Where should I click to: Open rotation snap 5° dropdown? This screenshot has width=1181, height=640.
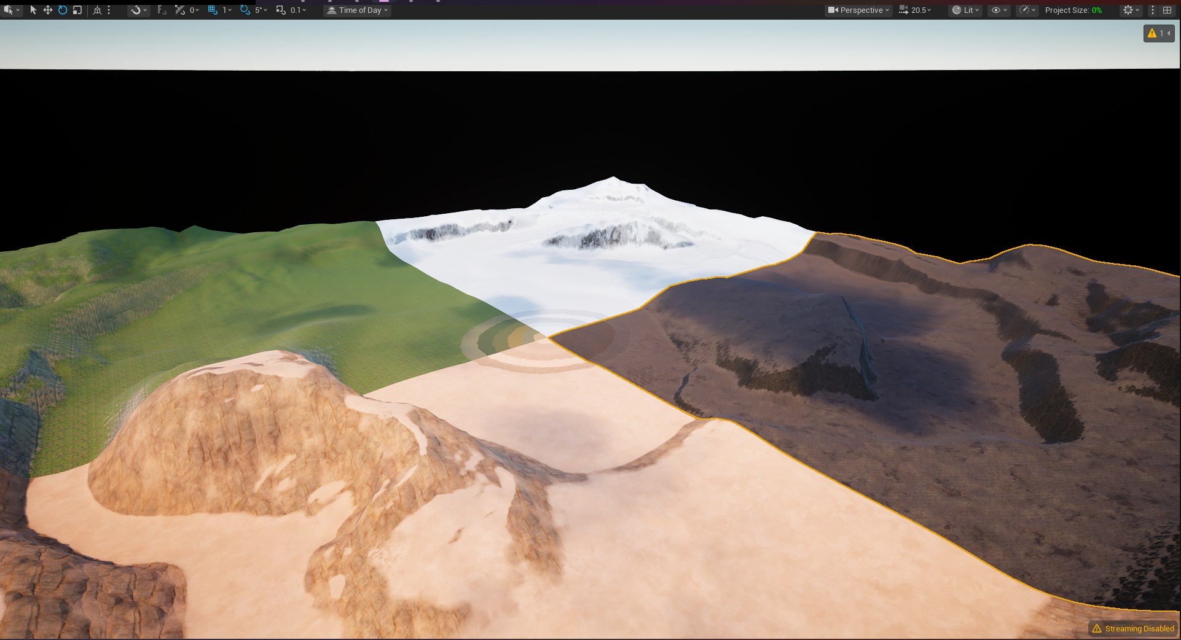pyautogui.click(x=261, y=10)
